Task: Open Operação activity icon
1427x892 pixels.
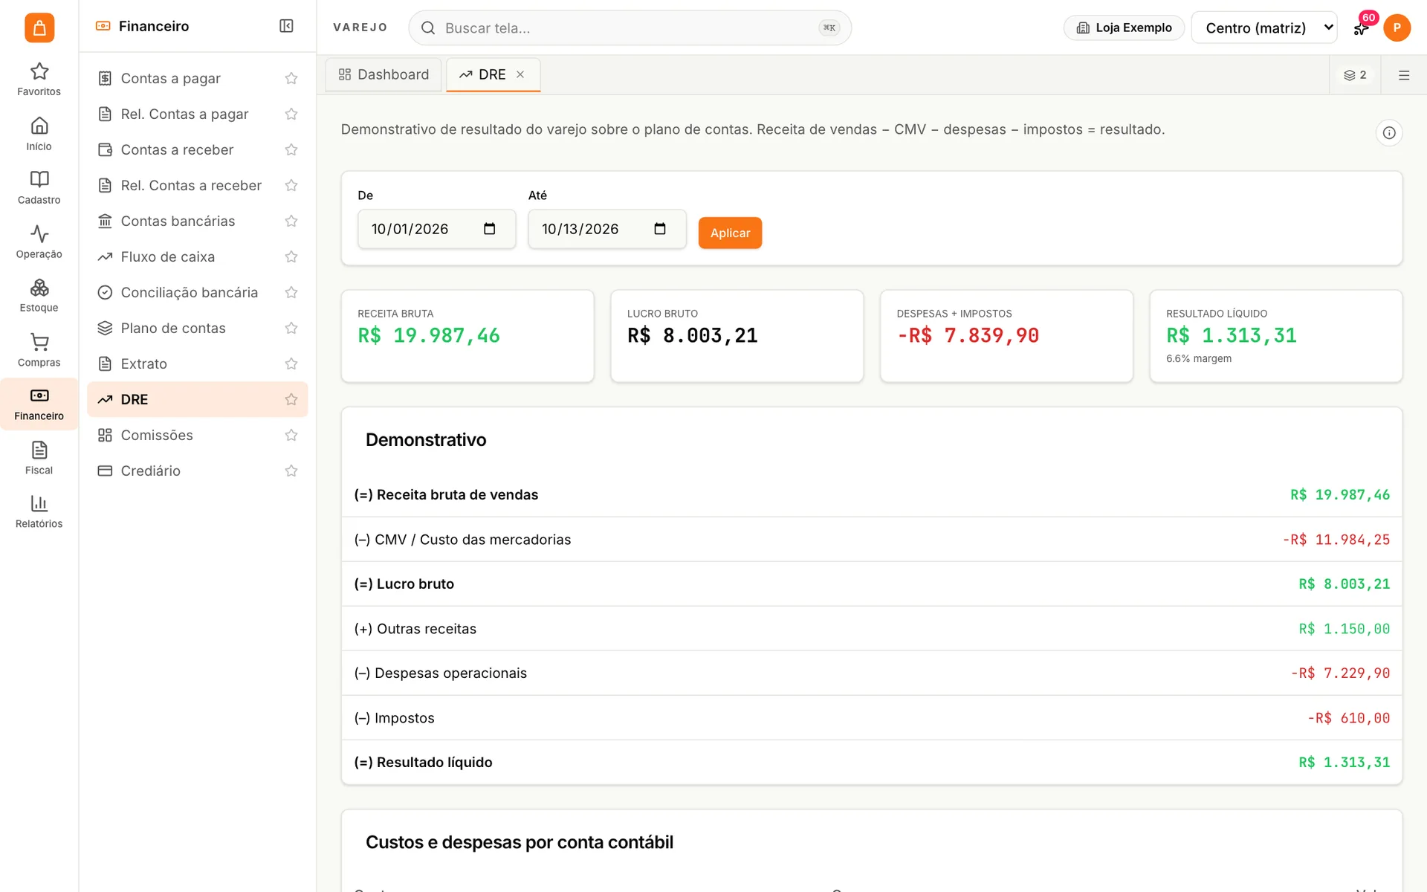Action: point(39,242)
